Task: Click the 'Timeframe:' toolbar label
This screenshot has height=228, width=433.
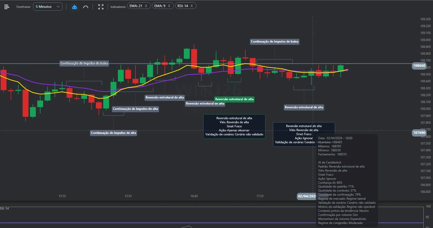Action: coord(24,6)
